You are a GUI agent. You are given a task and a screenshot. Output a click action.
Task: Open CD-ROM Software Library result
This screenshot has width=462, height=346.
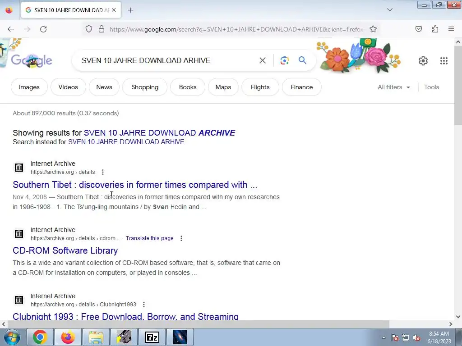click(65, 250)
